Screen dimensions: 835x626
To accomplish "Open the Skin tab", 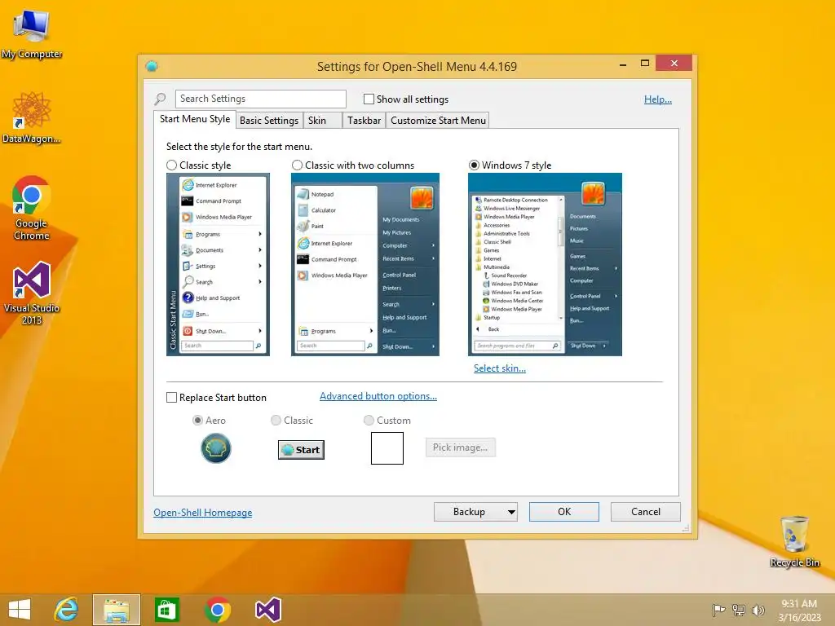I will click(323, 121).
